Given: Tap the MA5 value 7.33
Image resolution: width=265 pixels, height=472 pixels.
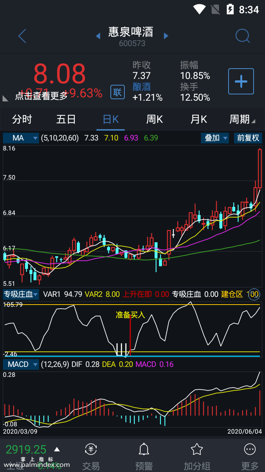Looking at the screenshot, I should (91, 138).
